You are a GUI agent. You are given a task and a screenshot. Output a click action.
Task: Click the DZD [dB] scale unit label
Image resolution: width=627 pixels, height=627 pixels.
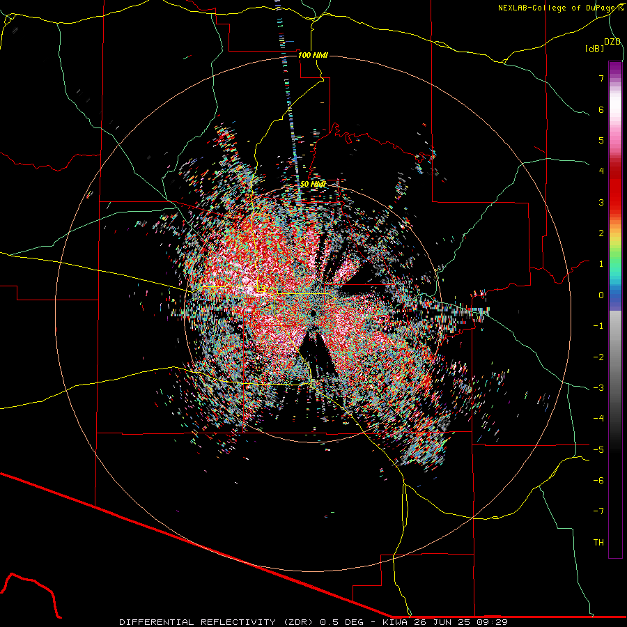603,45
